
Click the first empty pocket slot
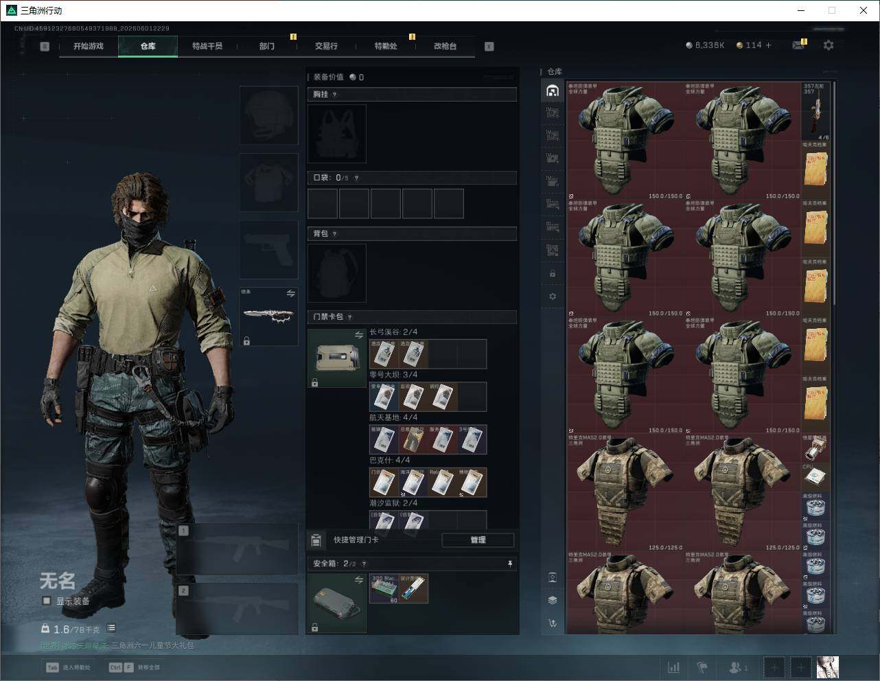[x=323, y=204]
